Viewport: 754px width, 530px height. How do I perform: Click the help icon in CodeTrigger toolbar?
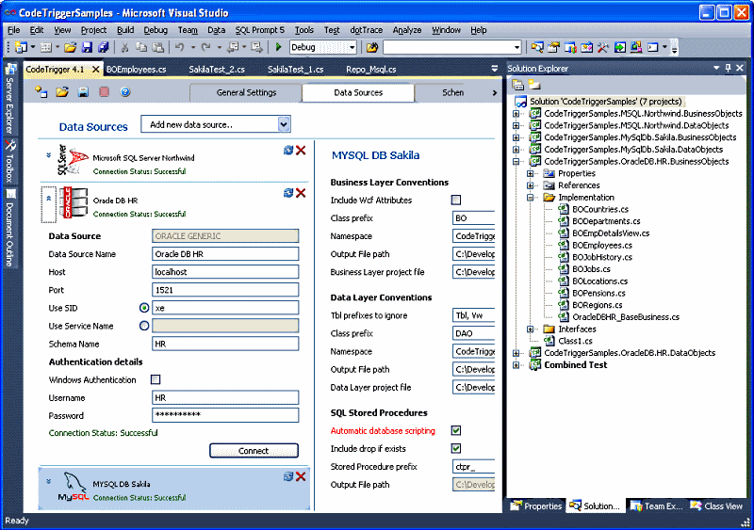[x=124, y=92]
